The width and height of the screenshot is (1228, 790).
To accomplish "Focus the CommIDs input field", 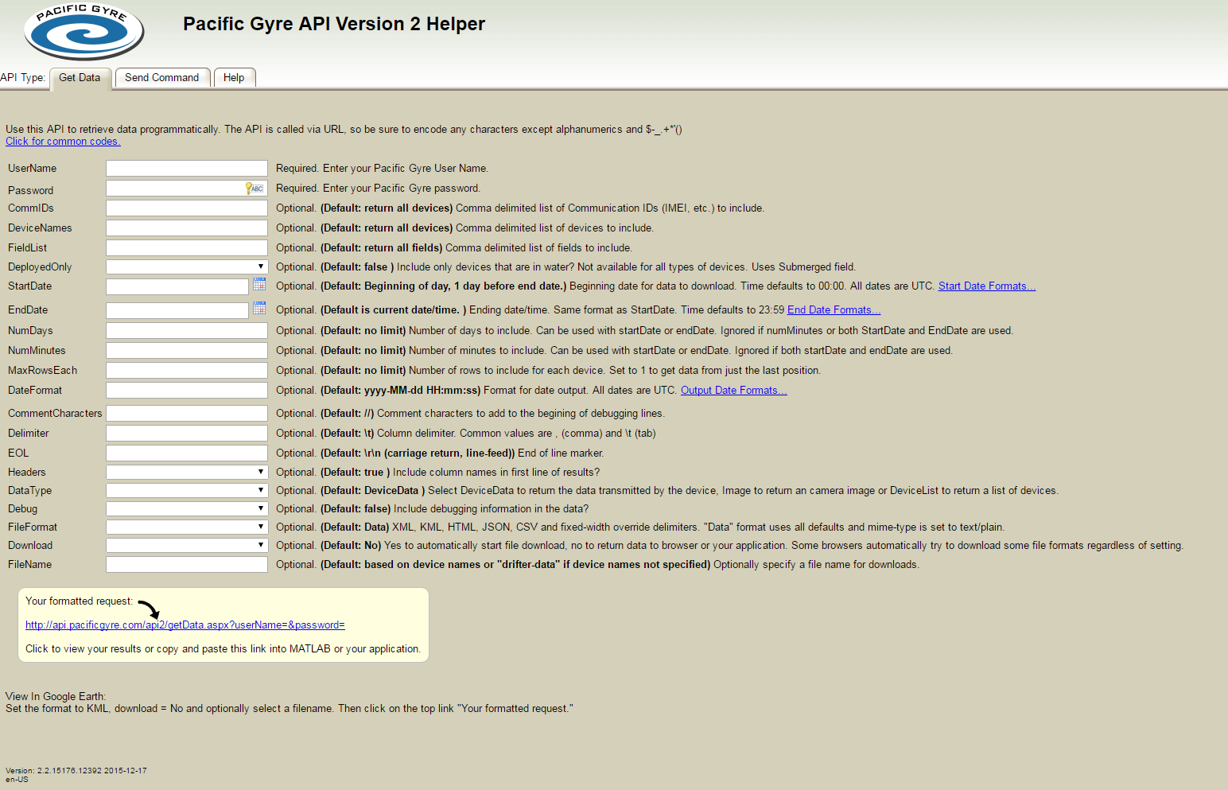I will (187, 208).
